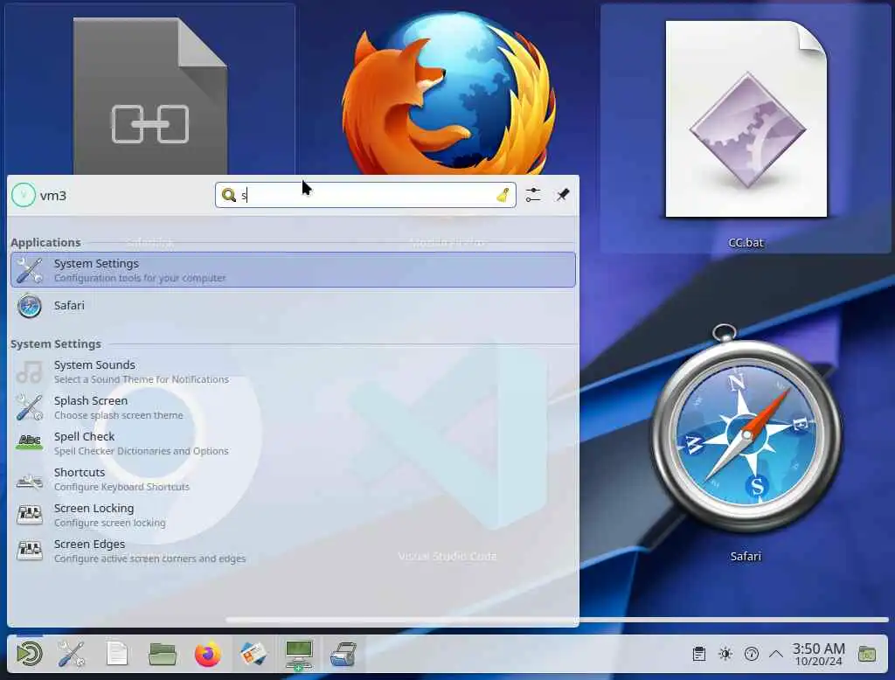
Task: Open the file manager folder in taskbar
Action: click(162, 655)
